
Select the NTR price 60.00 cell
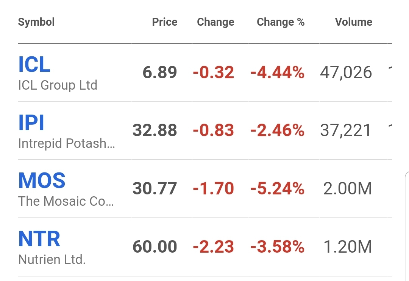point(155,247)
